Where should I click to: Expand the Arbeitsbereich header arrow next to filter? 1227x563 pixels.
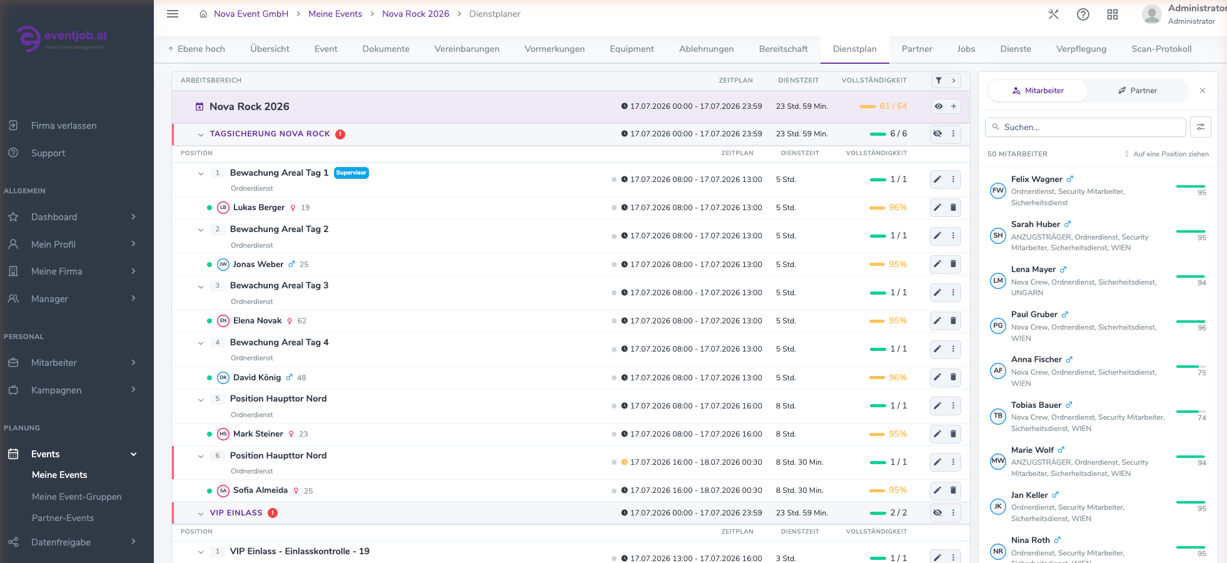954,80
